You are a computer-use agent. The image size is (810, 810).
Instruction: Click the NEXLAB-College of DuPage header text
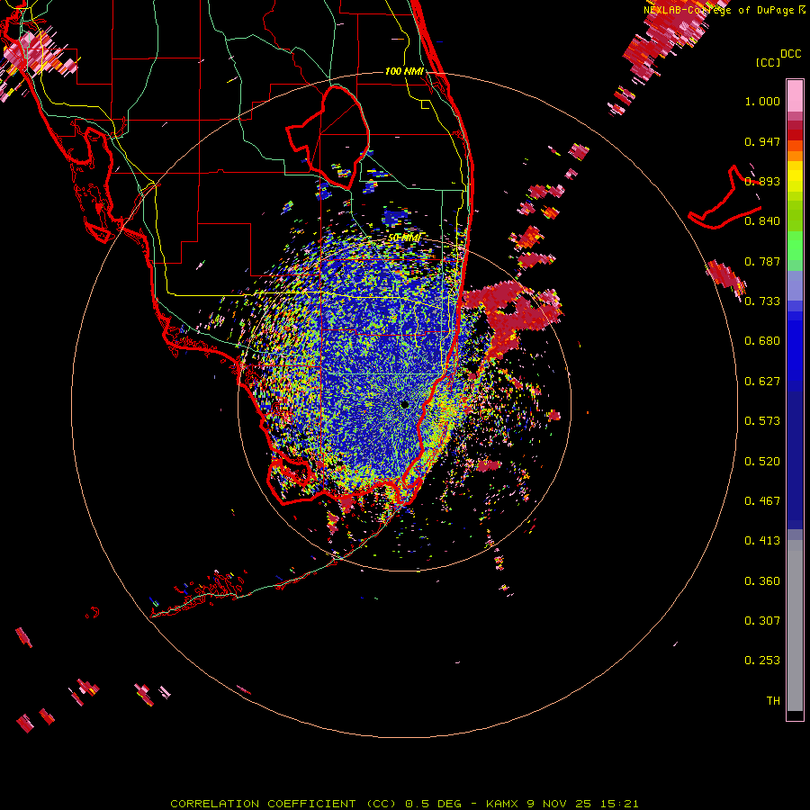point(724,10)
